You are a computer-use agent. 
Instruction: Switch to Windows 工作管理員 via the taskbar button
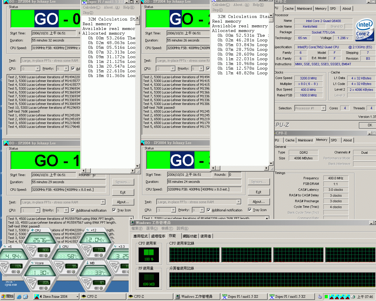click(197, 297)
